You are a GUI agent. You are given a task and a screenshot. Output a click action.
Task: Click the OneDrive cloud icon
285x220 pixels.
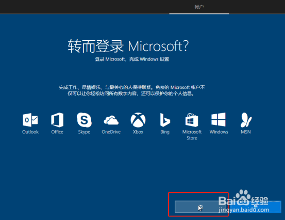coord(111,120)
